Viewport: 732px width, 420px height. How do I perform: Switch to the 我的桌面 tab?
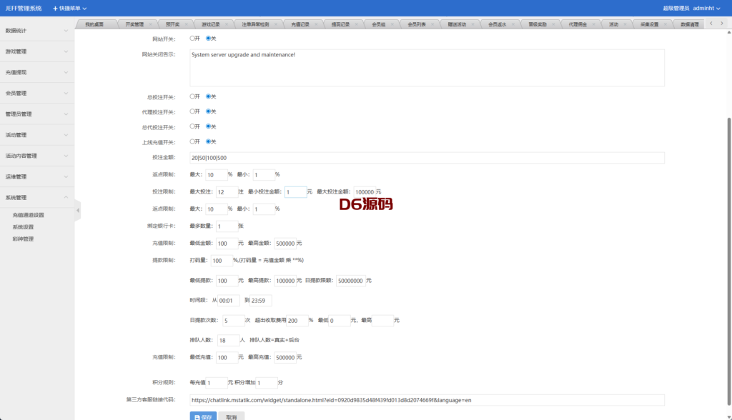pyautogui.click(x=94, y=24)
